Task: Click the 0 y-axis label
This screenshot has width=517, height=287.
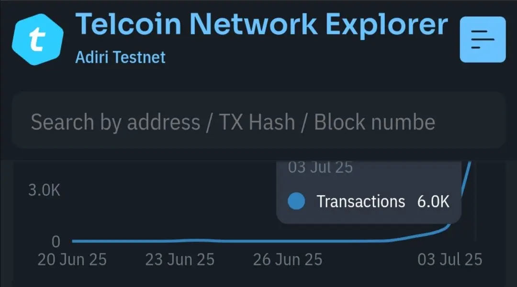Action: 56,242
